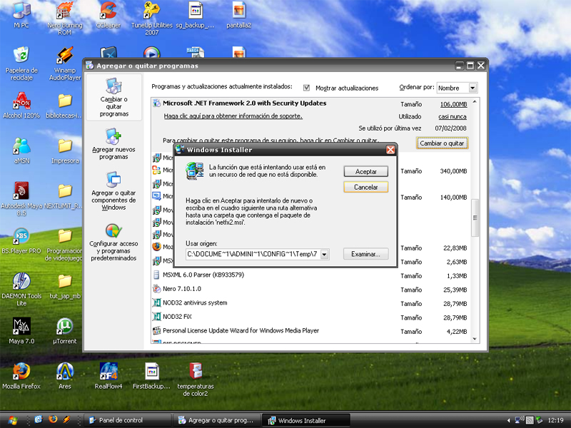Switch to Windows Installer taskbar button
571x428 pixels.
coord(306,420)
